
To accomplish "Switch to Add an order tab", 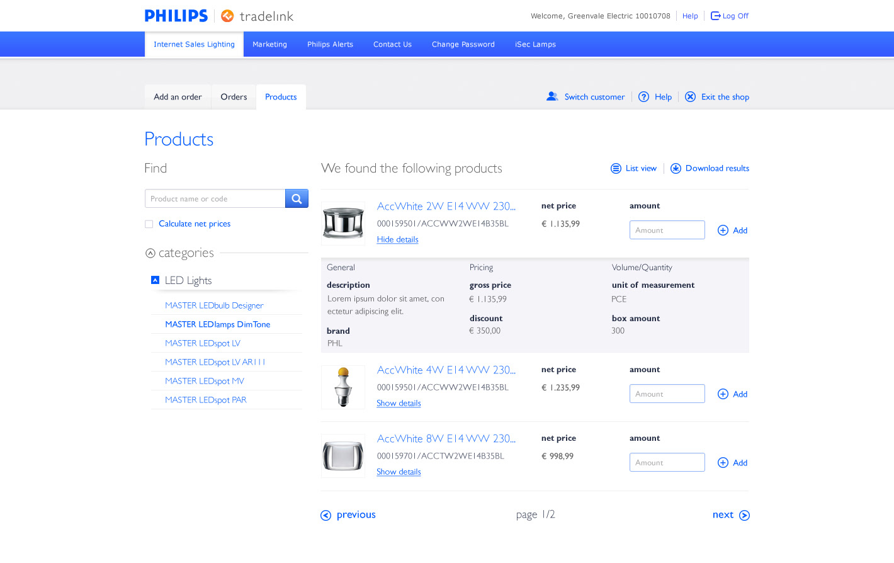I will point(178,97).
